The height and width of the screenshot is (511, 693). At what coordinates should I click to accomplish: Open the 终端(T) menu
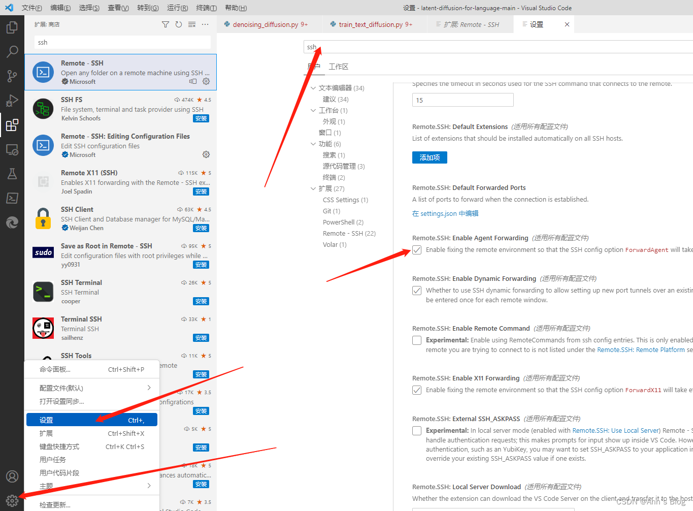click(207, 8)
